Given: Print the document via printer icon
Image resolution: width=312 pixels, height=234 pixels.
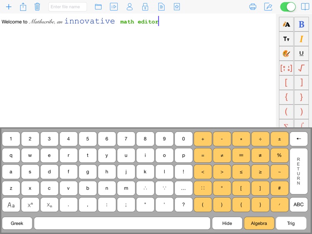Looking at the screenshot, I should click(x=253, y=7).
